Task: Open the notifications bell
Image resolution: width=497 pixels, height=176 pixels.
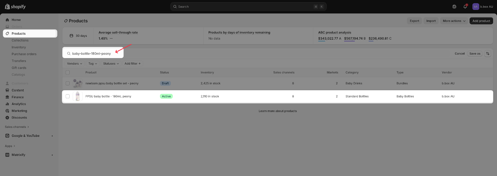Action: pos(465,7)
